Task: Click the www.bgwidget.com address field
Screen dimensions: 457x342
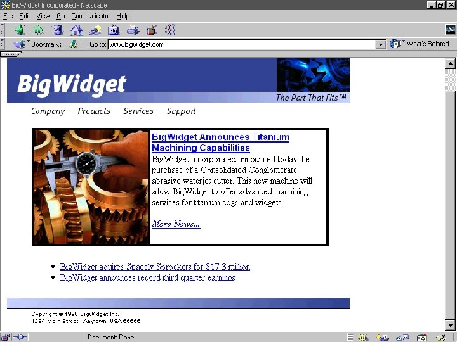Action: (x=242, y=44)
